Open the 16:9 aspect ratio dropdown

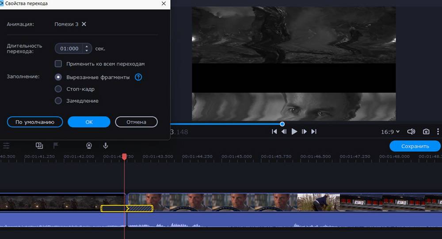(x=390, y=131)
